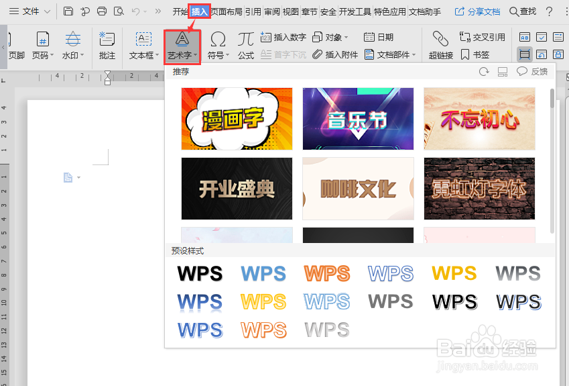Click the lock form protection icon
The image size is (569, 386).
click(x=558, y=54)
